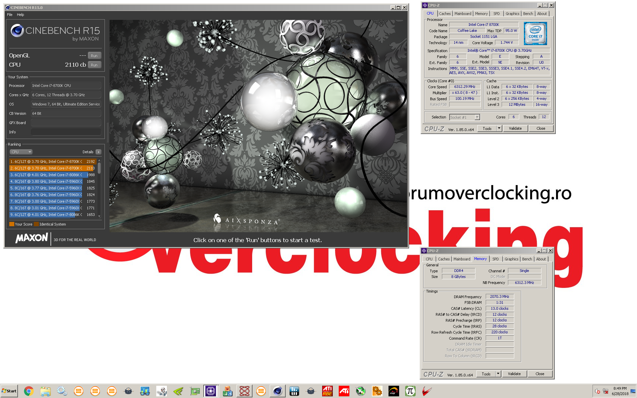The height and width of the screenshot is (398, 637).
Task: Click the blue gears icon in taskbar
Action: click(x=62, y=391)
